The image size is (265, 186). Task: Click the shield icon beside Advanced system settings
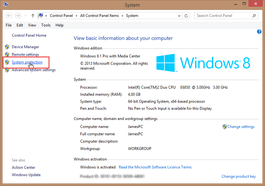click(7, 70)
